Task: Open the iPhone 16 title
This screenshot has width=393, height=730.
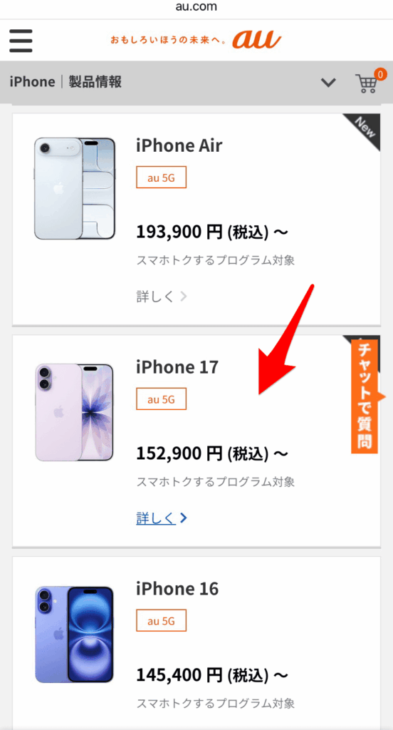Action: tap(177, 588)
